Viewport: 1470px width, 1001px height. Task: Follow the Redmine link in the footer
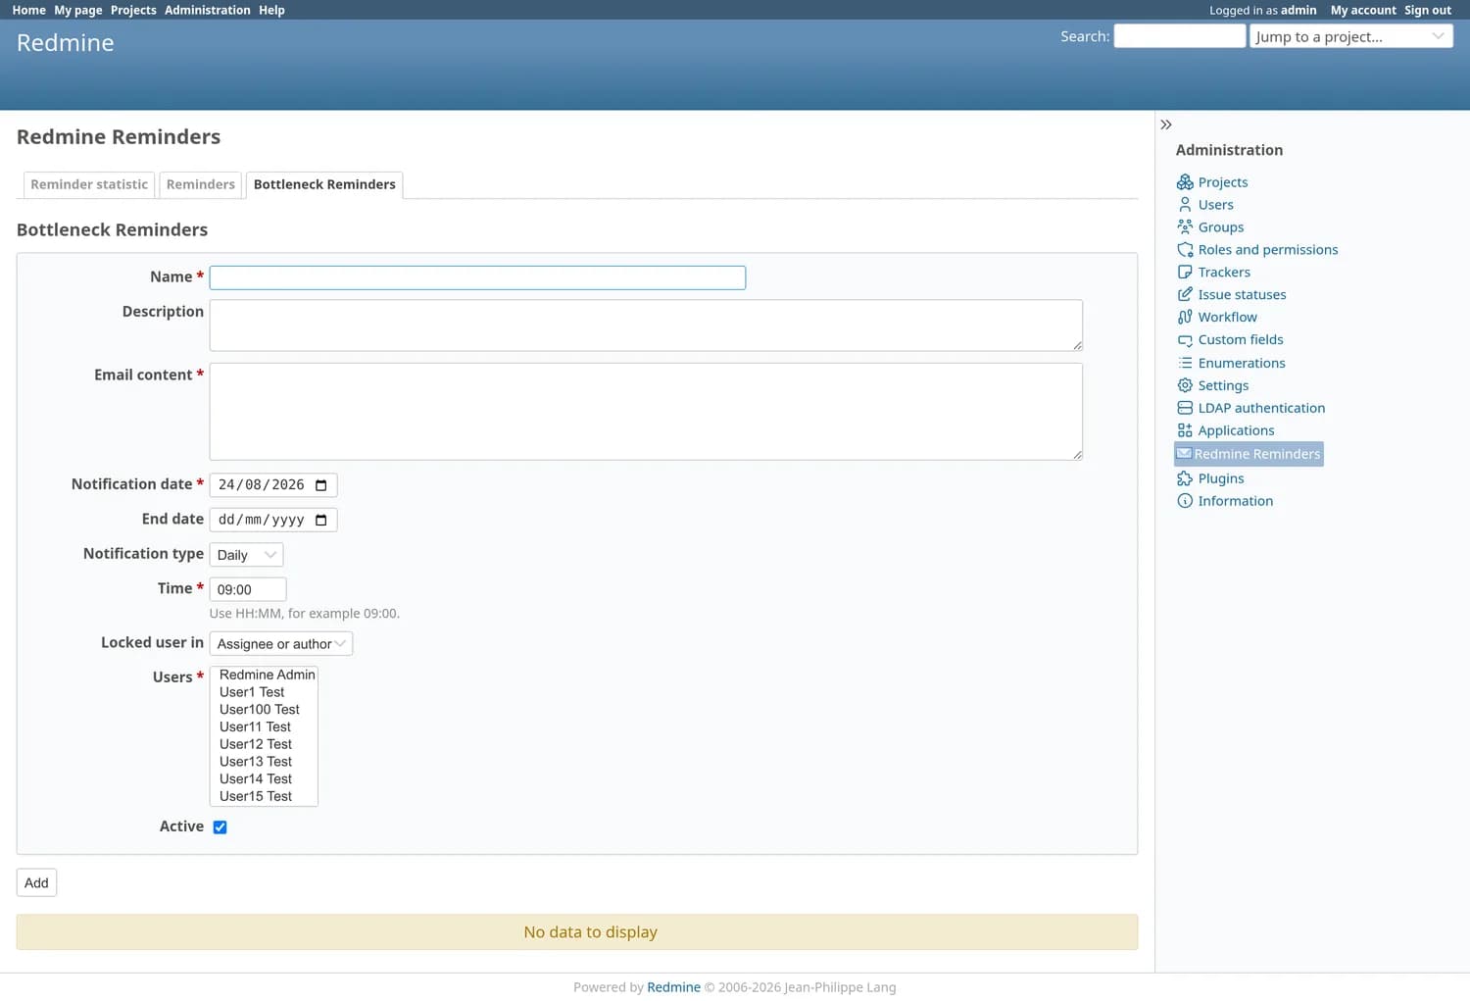click(x=673, y=987)
